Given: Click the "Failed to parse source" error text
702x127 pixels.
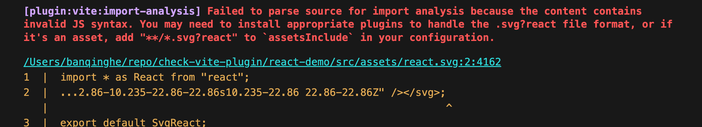Looking at the screenshot, I should click(274, 11).
